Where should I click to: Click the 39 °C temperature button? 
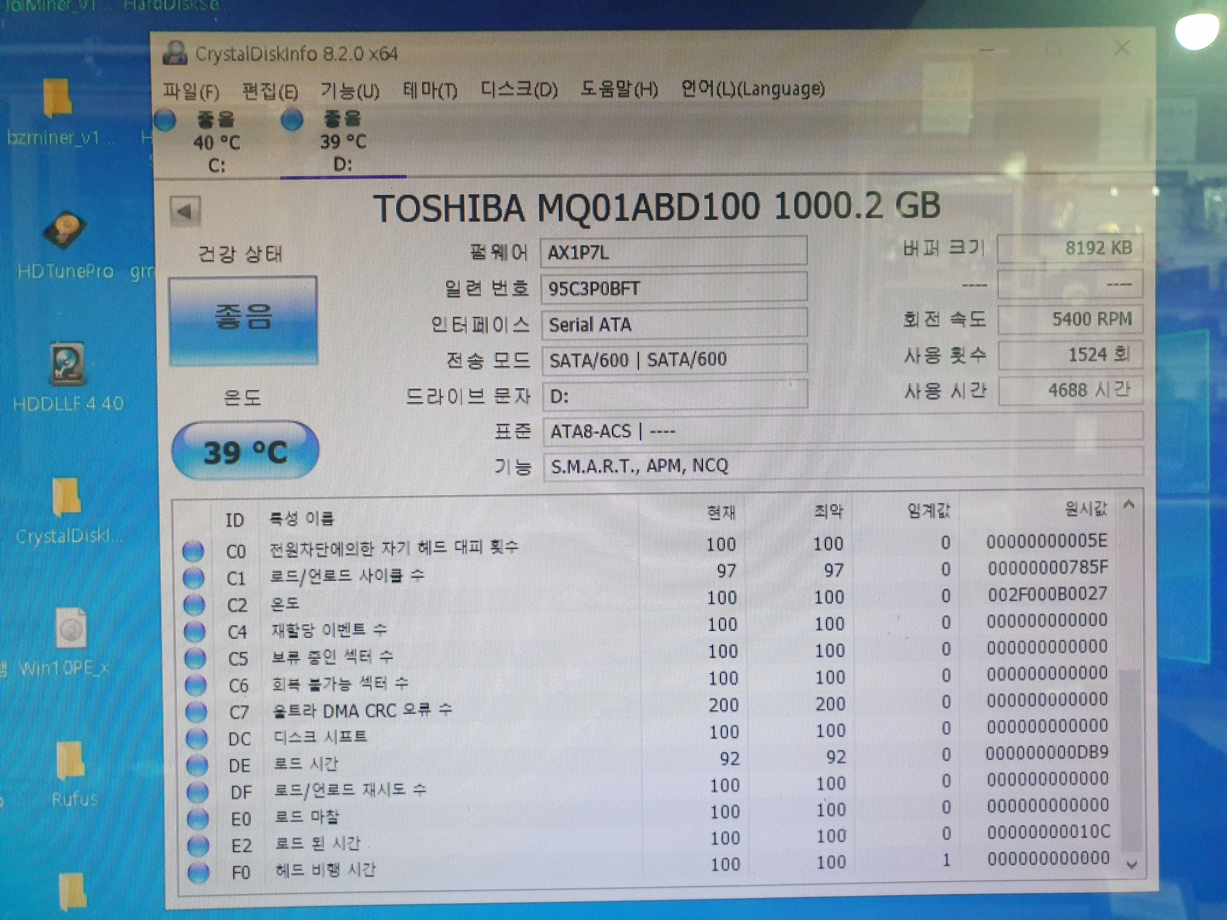pos(245,450)
